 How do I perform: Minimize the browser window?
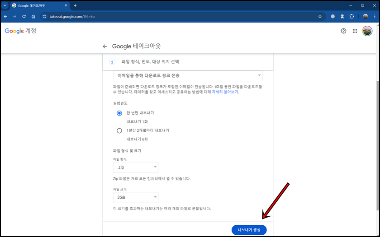tap(351, 5)
